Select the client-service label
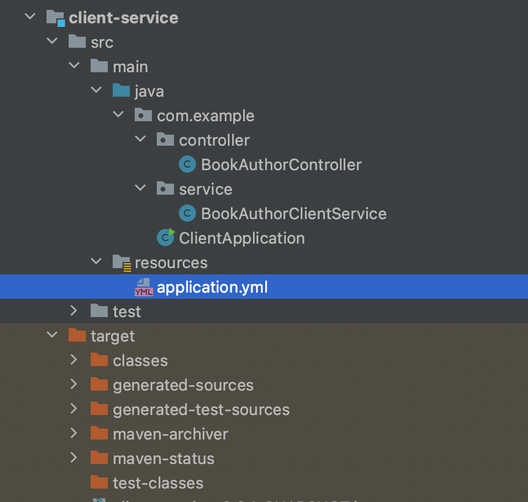 click(x=124, y=18)
